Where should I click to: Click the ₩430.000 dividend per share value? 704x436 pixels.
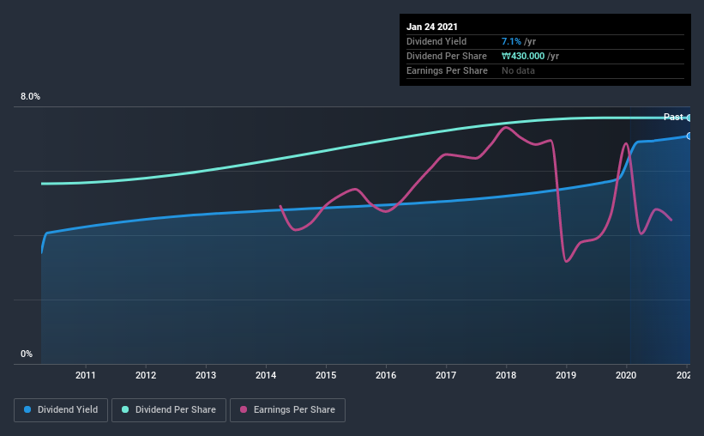point(523,56)
